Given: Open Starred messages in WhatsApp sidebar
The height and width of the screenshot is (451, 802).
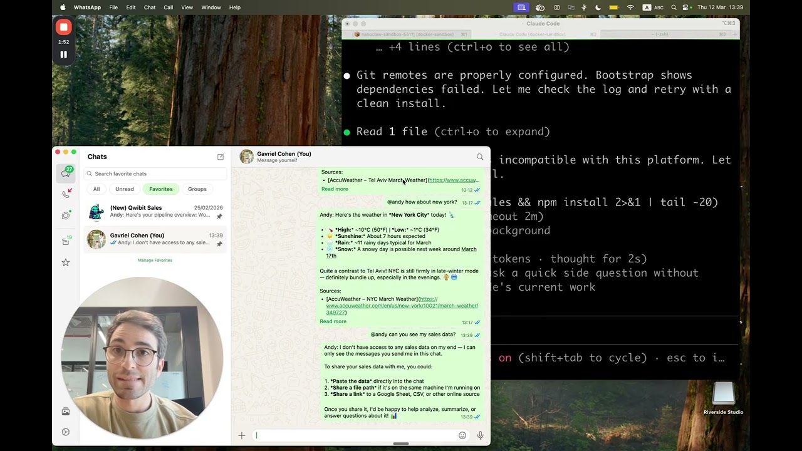Looking at the screenshot, I should point(66,262).
